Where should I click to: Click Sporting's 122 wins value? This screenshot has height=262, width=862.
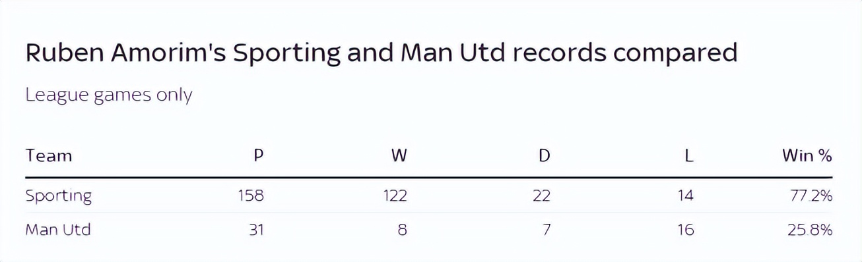[395, 196]
